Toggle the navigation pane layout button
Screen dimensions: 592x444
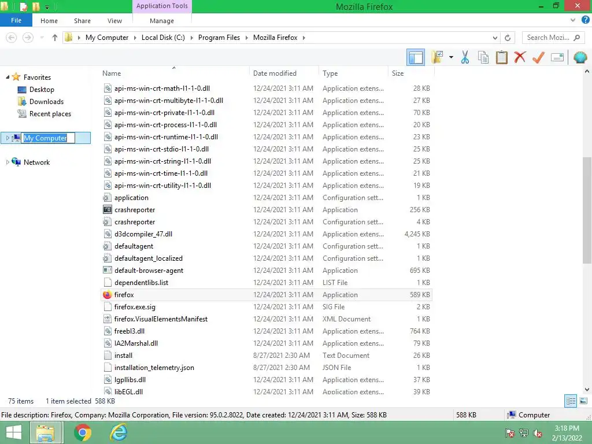(x=416, y=57)
